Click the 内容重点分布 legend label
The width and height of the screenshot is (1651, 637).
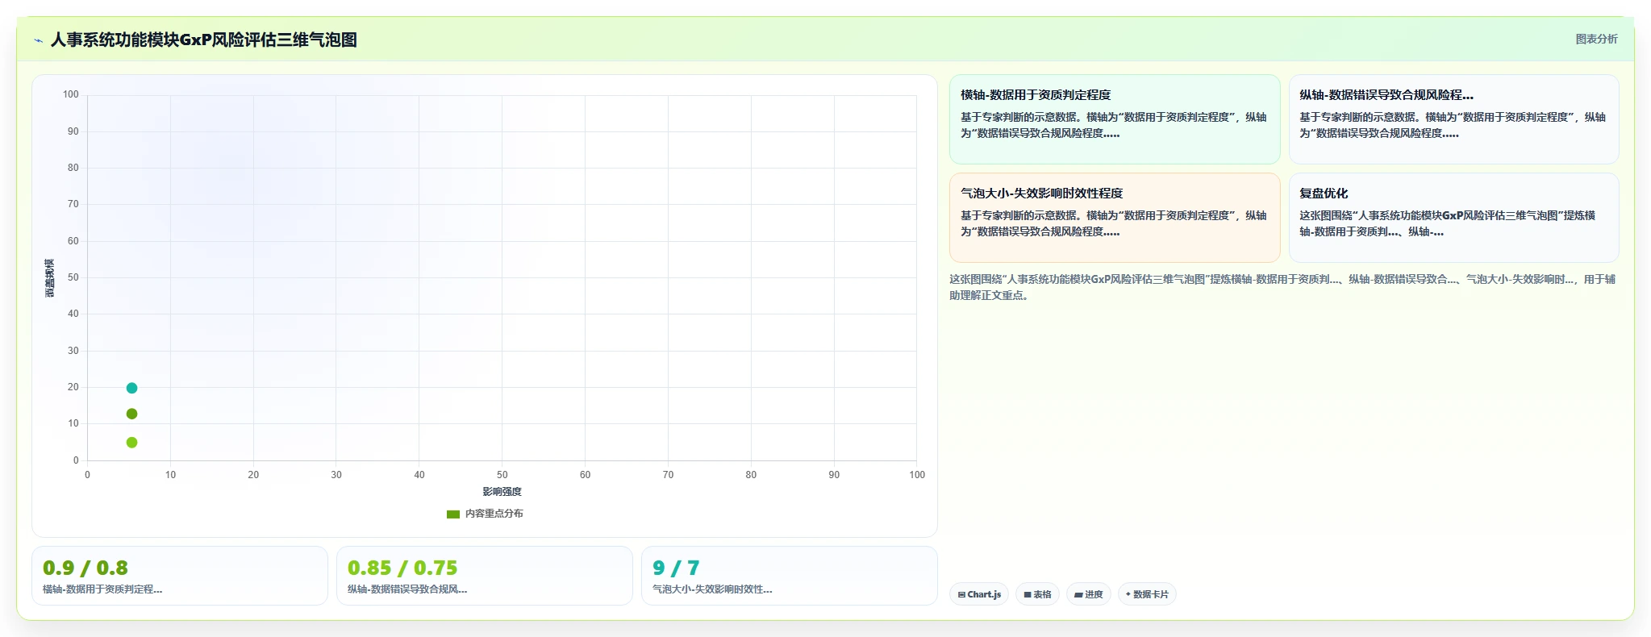(494, 514)
